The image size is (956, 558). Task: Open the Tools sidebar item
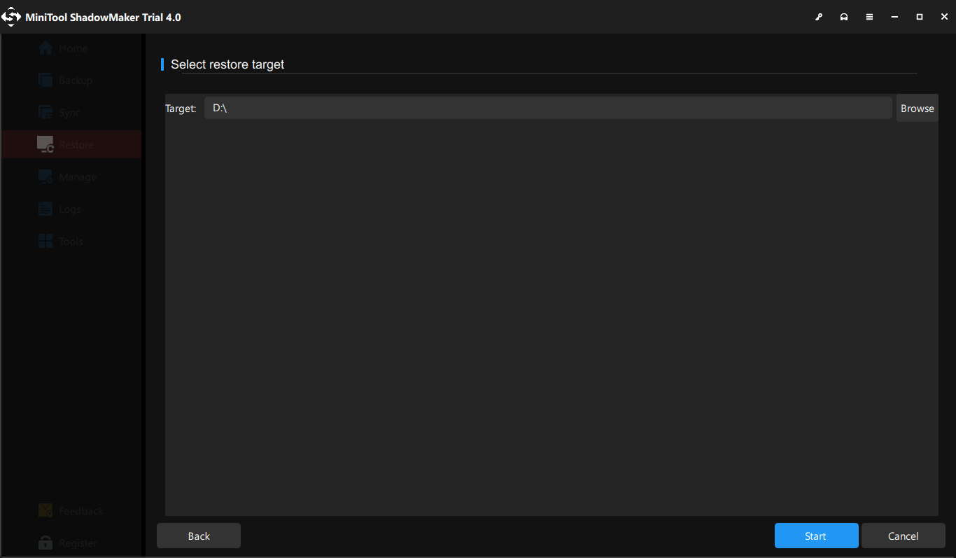point(71,242)
